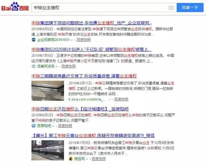Click 贤集网资讯 source favicon
The height and width of the screenshot is (166, 206).
tap(33, 66)
